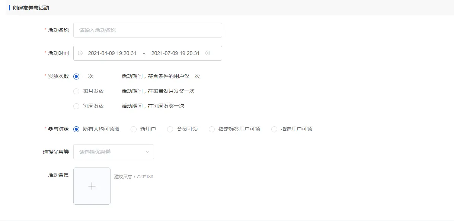
Task: Click the 活动名称 field label
Action: [58, 30]
